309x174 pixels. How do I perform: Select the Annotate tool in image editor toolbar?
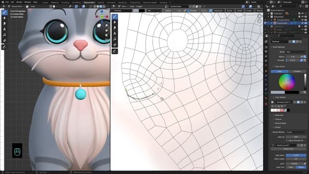pos(114,51)
